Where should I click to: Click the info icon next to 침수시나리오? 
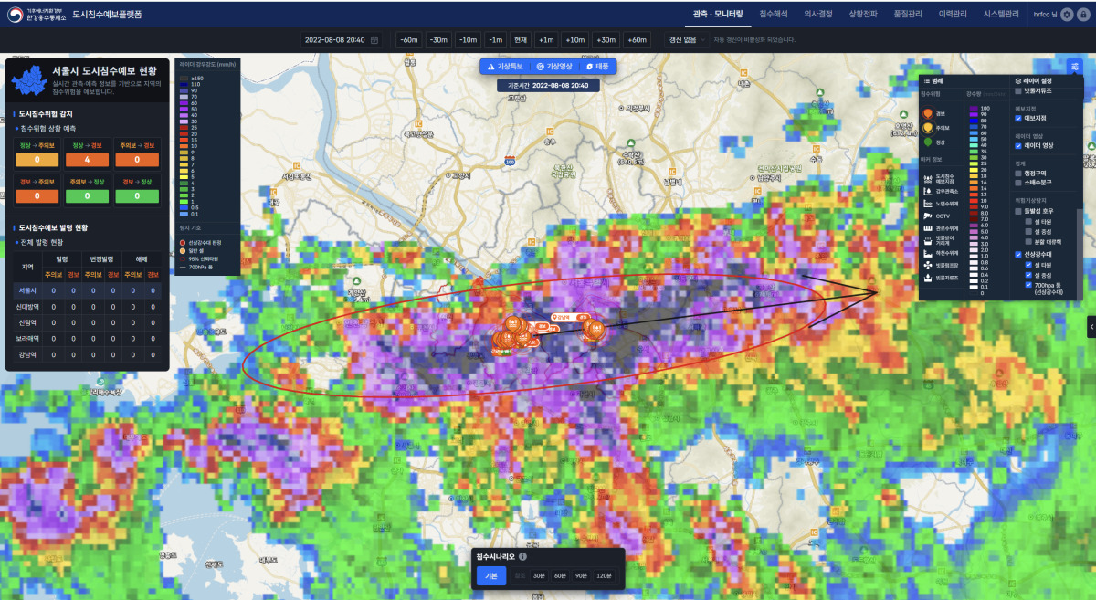pos(522,556)
